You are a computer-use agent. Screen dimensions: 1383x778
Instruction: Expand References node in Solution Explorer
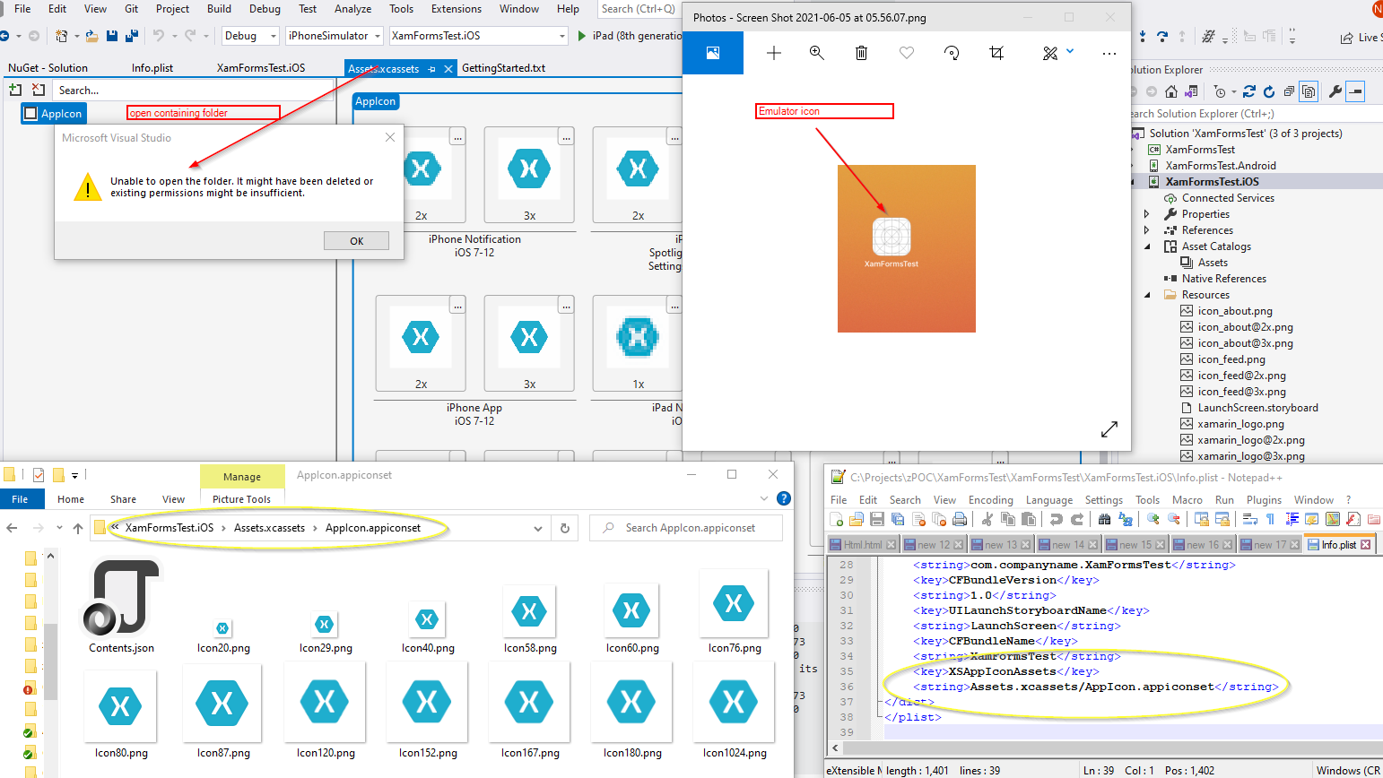point(1147,230)
